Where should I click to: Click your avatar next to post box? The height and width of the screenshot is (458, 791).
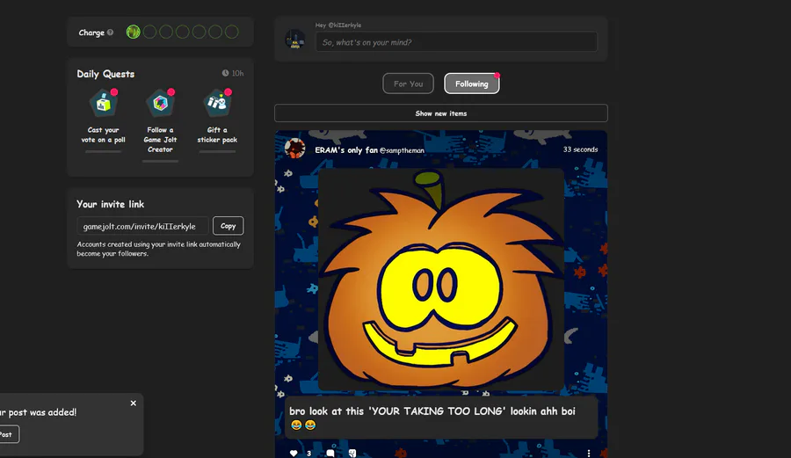(295, 40)
